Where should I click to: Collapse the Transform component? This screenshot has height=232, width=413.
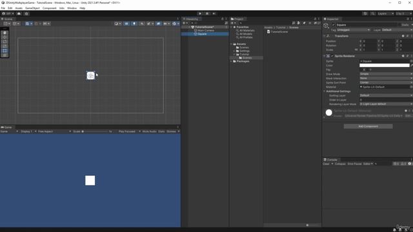324,36
